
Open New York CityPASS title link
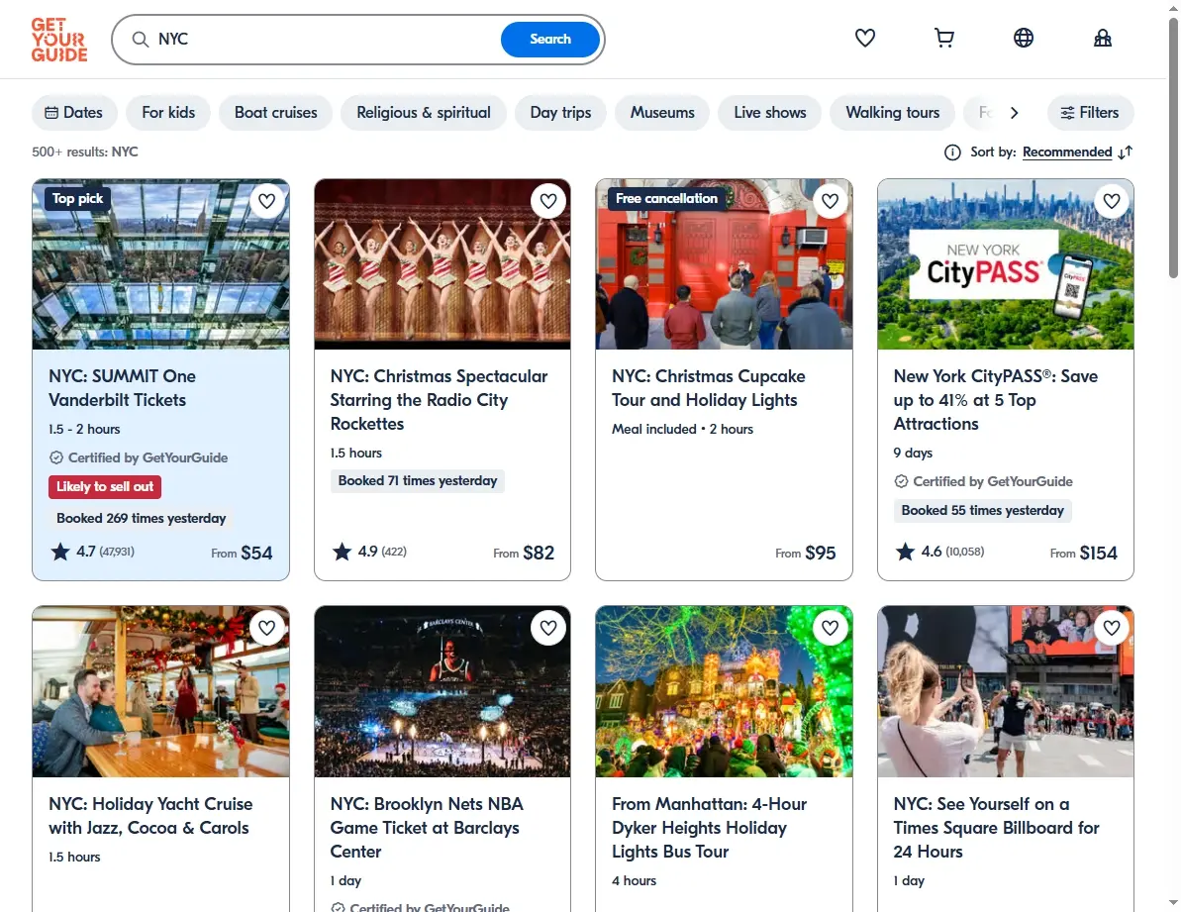(996, 400)
